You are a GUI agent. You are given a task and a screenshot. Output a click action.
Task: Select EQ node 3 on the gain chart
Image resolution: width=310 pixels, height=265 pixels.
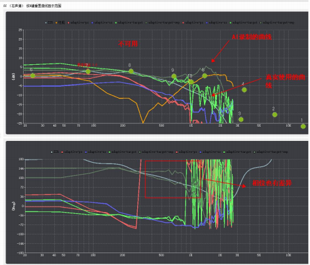click(241, 119)
